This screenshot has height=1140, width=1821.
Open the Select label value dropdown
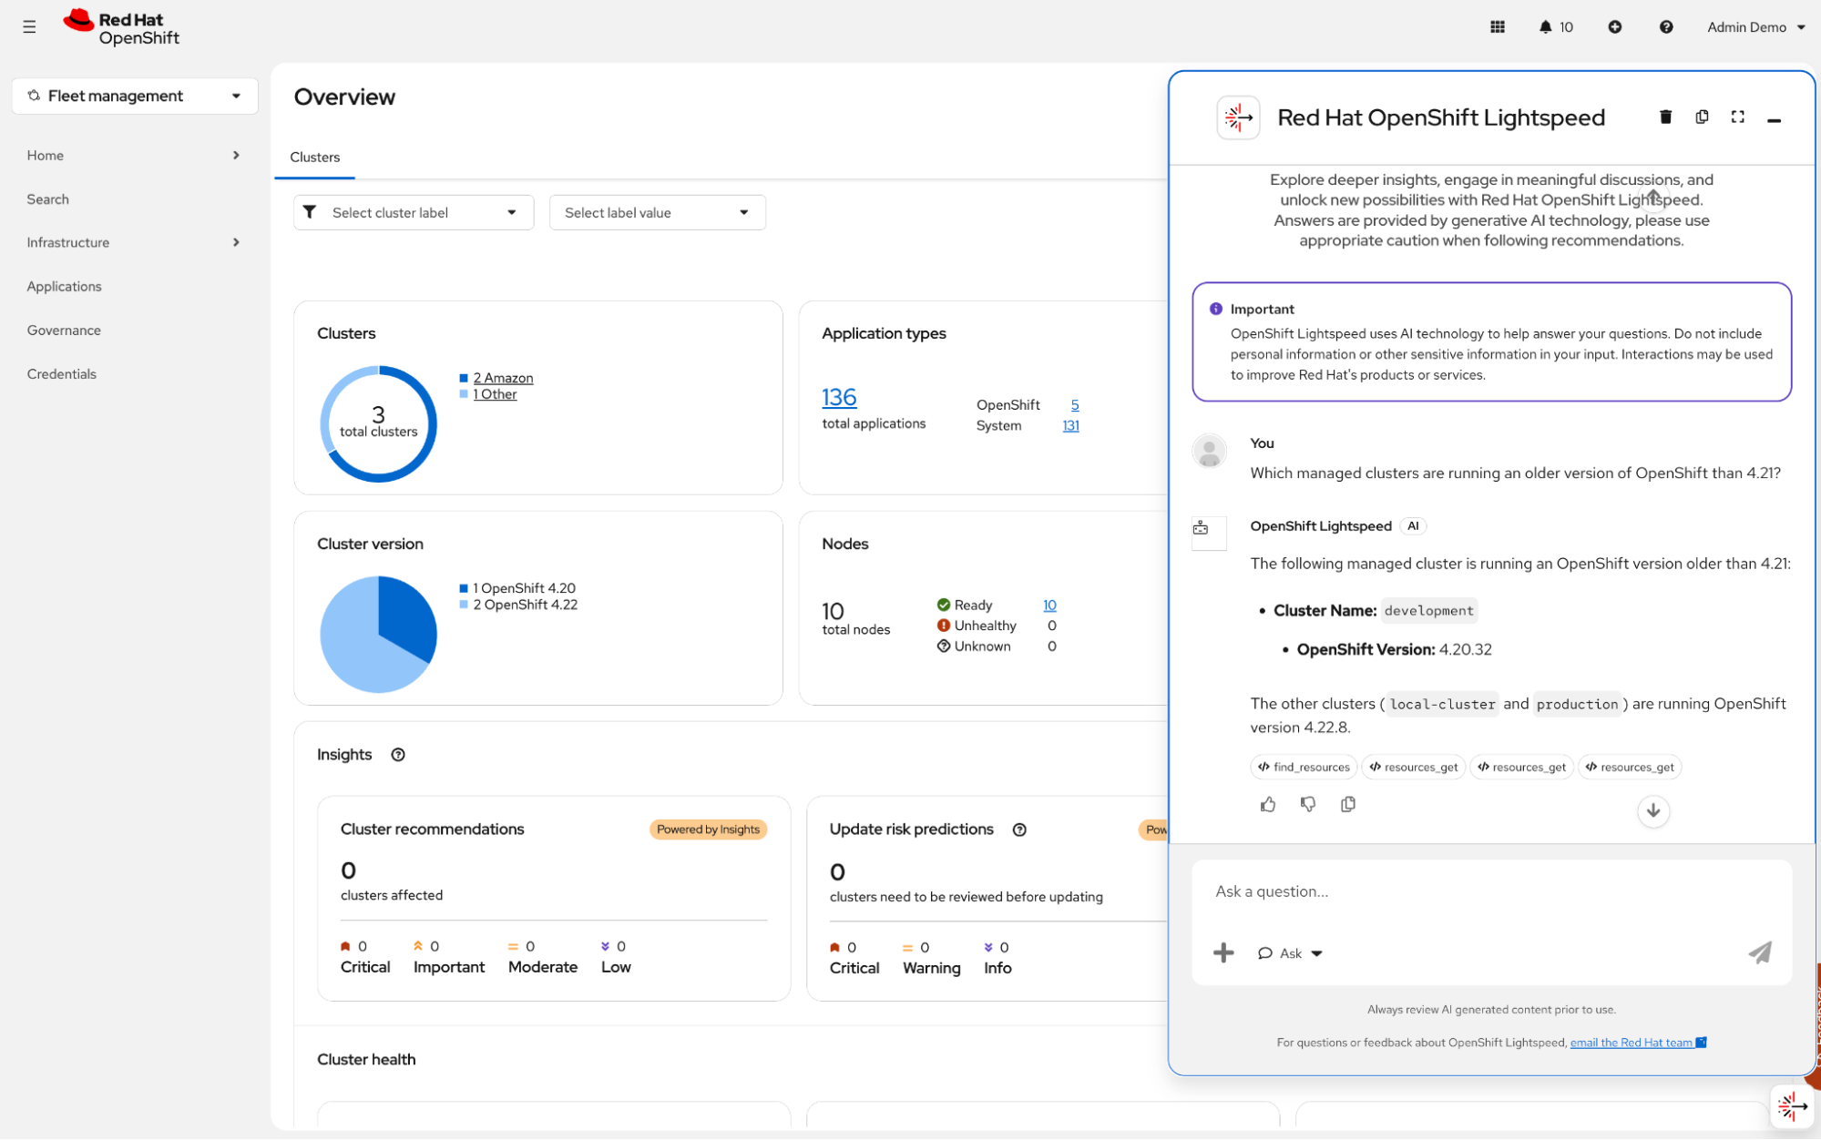point(657,212)
